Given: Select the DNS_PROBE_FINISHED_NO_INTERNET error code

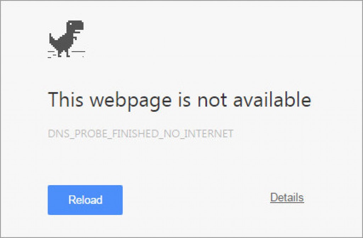Looking at the screenshot, I should tap(140, 133).
